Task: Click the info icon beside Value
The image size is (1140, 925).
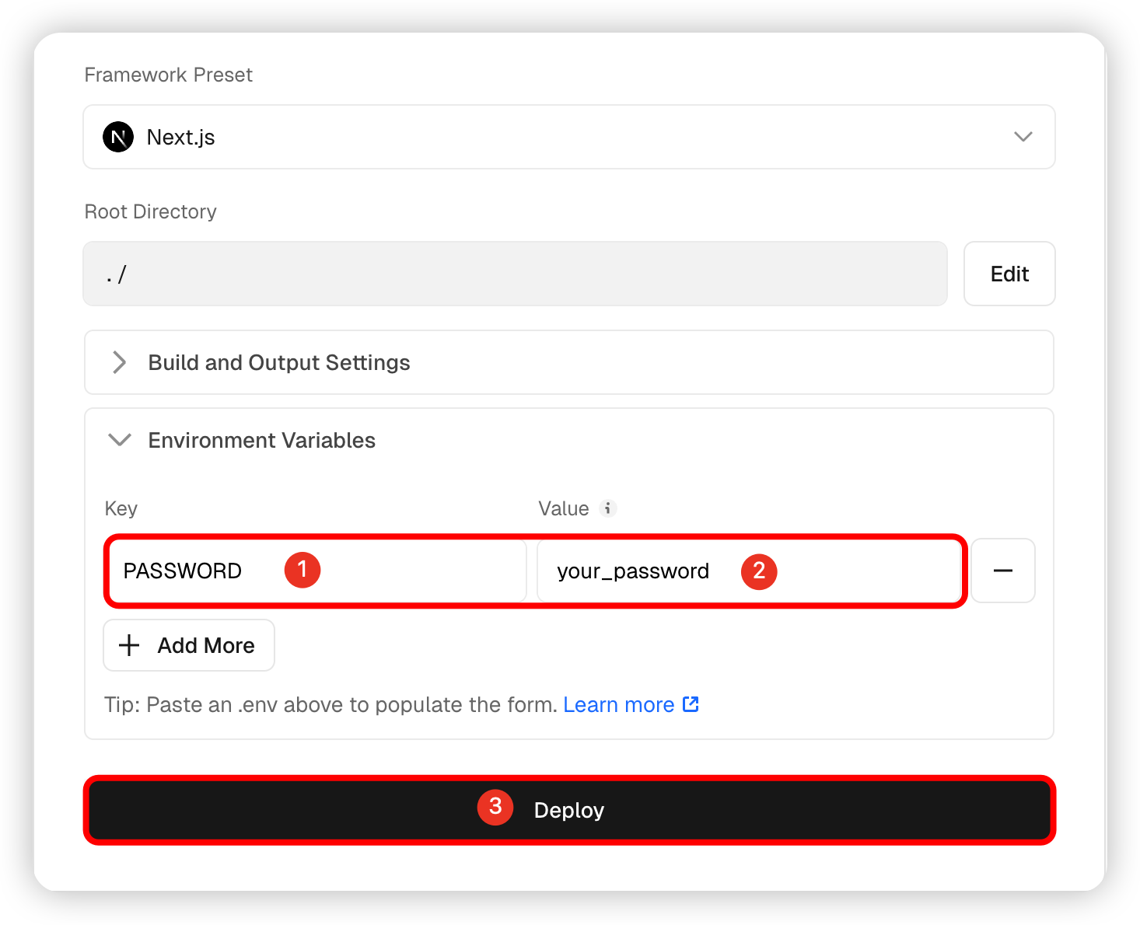Action: click(x=608, y=508)
